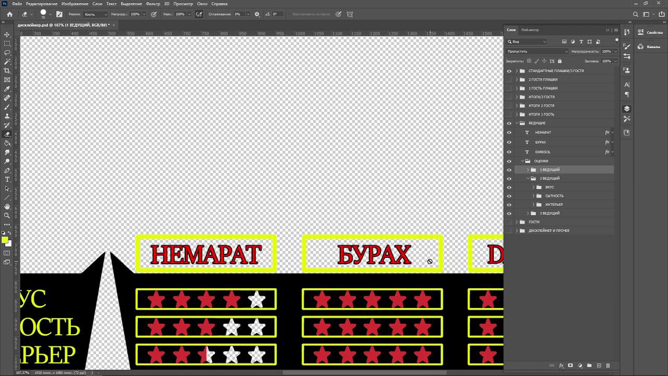The width and height of the screenshot is (668, 376).
Task: Open the eraser mode dropdown Кисть
Action: click(x=96, y=14)
